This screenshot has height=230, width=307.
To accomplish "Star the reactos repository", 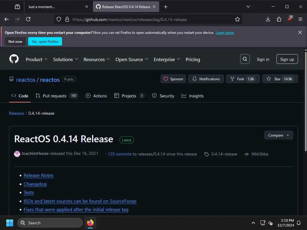I will (x=280, y=79).
